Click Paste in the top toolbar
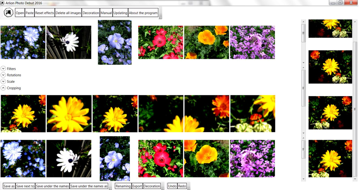This screenshot has width=359, height=190. (x=30, y=13)
